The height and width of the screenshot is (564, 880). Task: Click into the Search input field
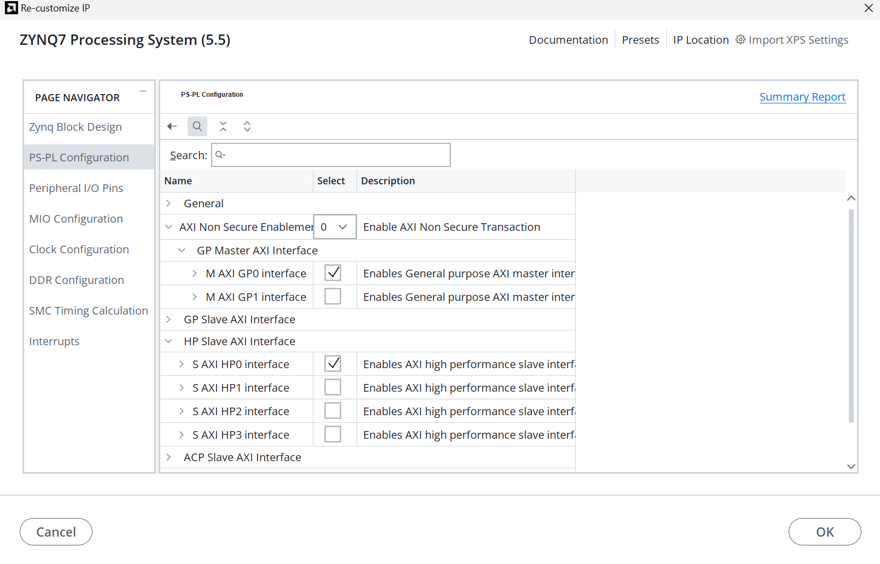point(331,155)
